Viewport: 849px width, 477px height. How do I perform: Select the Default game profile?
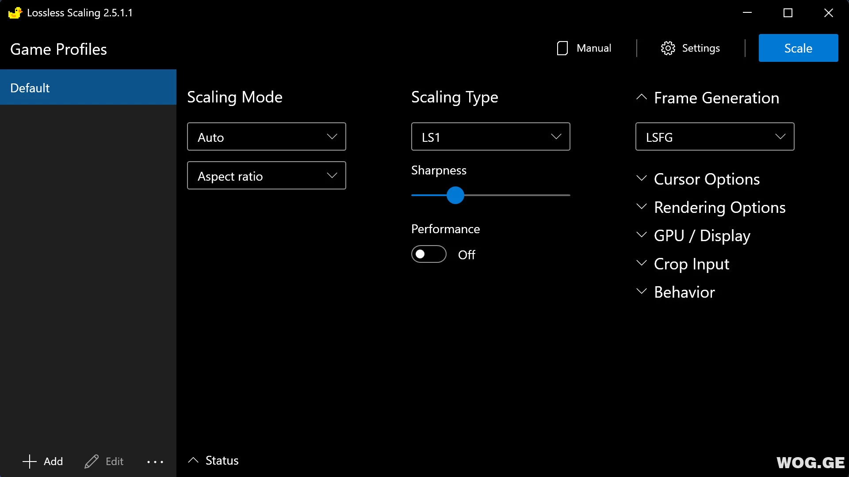(88, 87)
